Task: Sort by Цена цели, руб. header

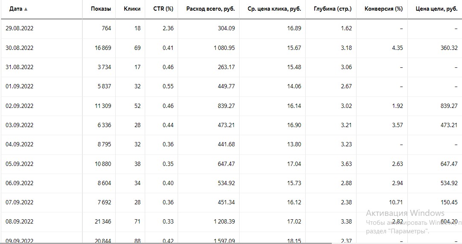Action: click(436, 9)
